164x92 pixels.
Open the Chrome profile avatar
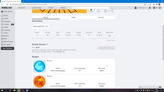(x=159, y=4)
